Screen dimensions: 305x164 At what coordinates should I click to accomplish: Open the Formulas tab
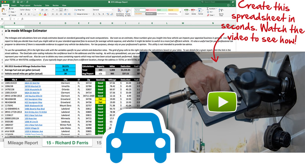38,5
